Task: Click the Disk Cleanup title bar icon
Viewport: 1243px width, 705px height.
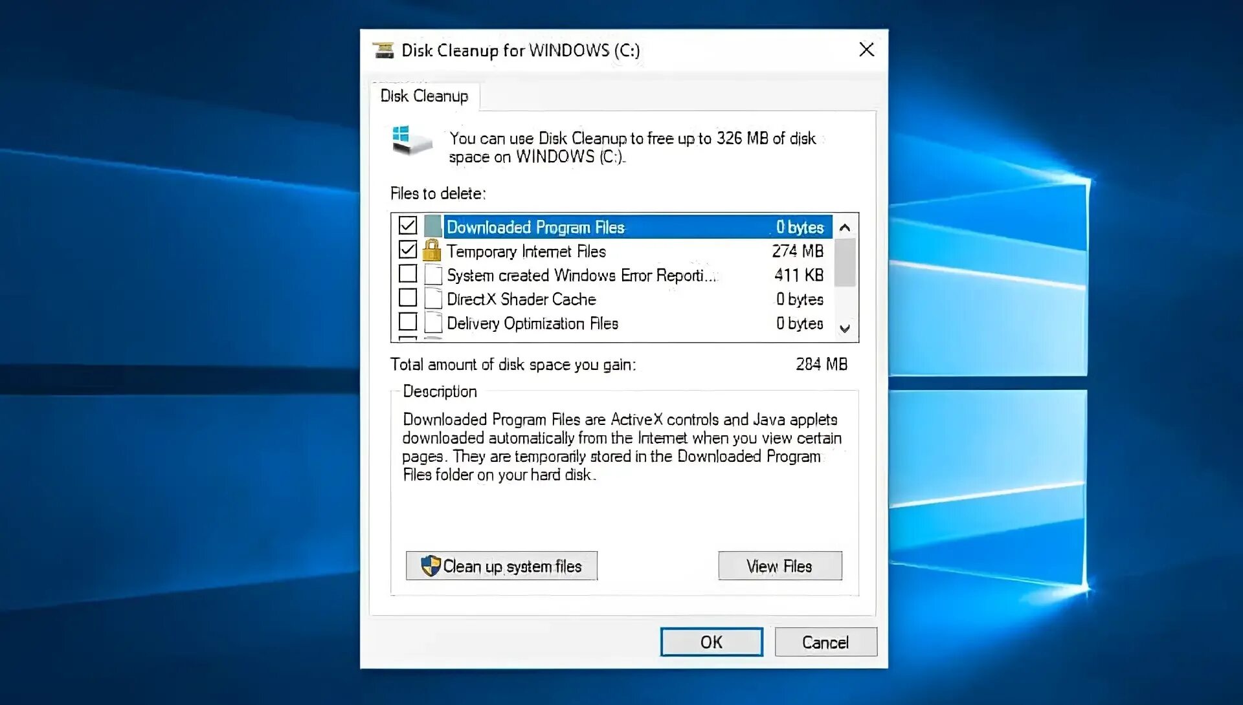Action: pyautogui.click(x=383, y=50)
